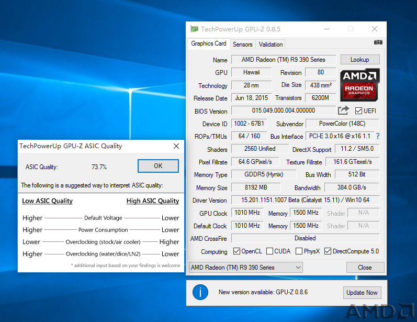Select the Graphics Card tab

click(x=208, y=43)
